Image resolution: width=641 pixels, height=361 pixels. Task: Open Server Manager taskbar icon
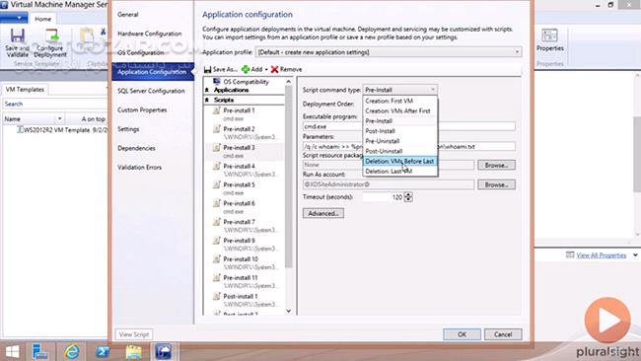pos(40,351)
